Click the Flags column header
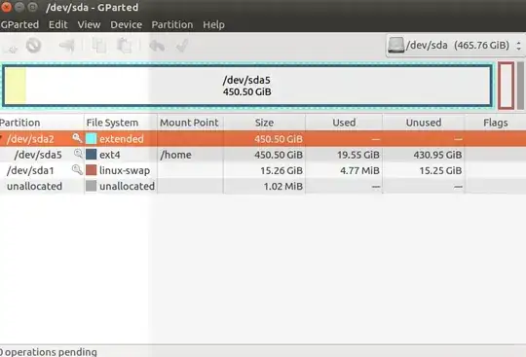This screenshot has width=526, height=357. [x=496, y=123]
